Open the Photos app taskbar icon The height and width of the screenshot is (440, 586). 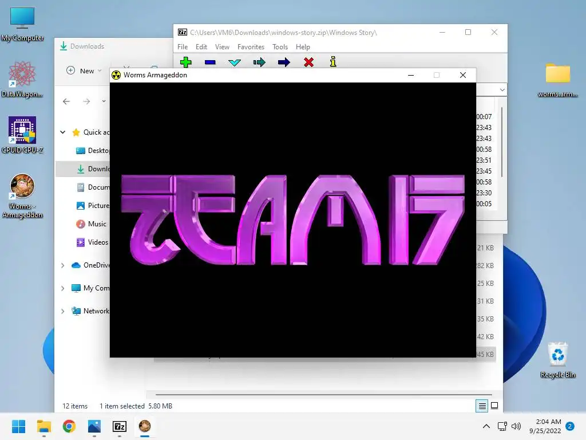[x=94, y=426]
